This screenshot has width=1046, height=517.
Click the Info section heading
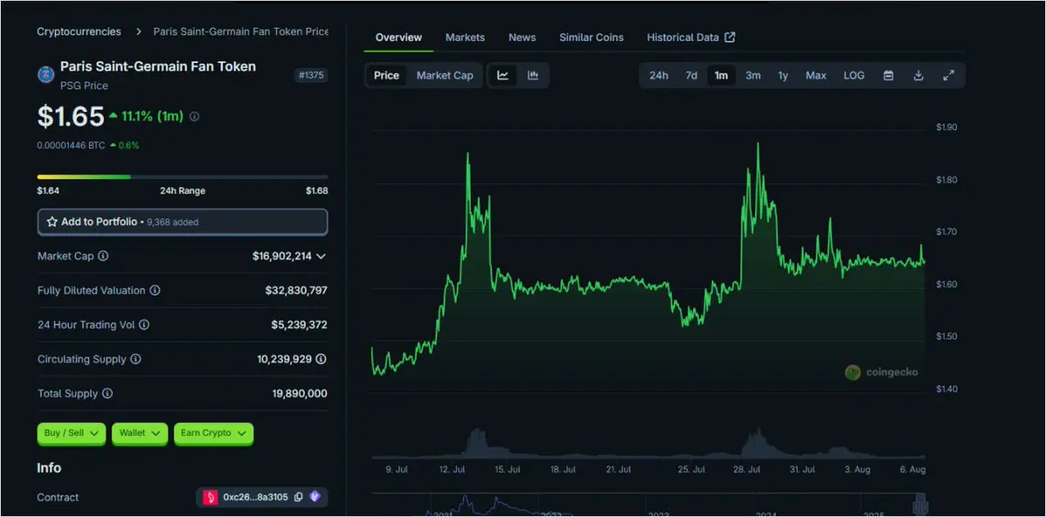(49, 467)
